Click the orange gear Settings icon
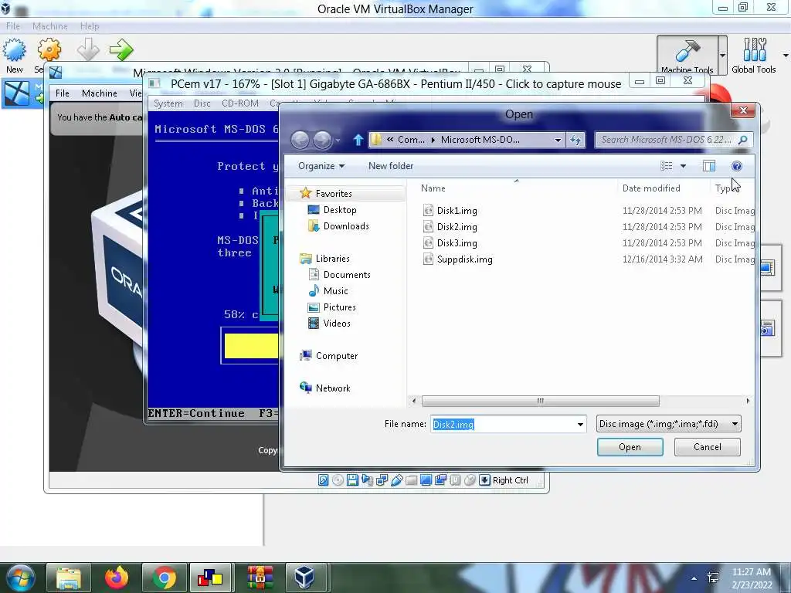 coord(49,50)
